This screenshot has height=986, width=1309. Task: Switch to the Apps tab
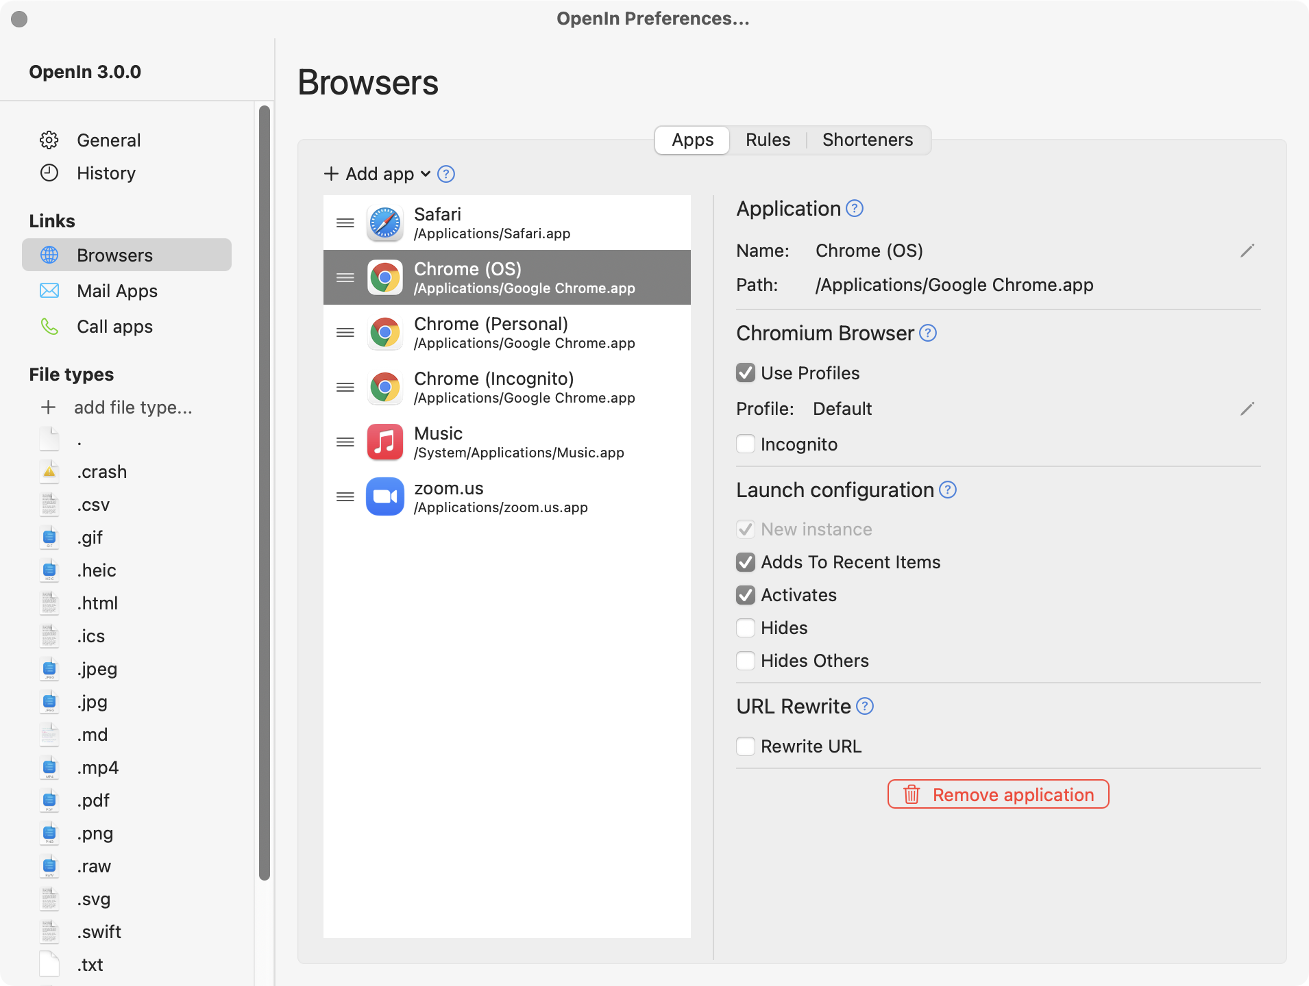tap(692, 140)
